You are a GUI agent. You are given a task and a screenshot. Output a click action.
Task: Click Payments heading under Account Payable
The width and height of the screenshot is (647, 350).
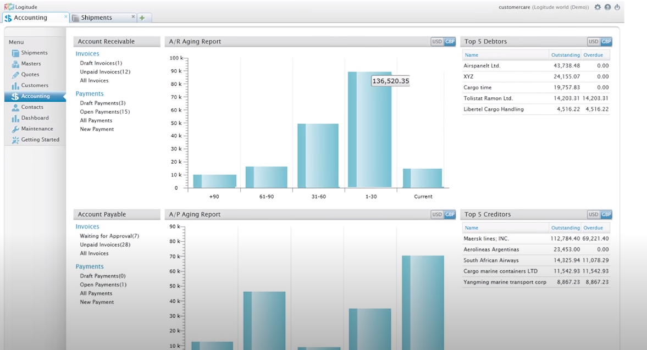coord(90,266)
